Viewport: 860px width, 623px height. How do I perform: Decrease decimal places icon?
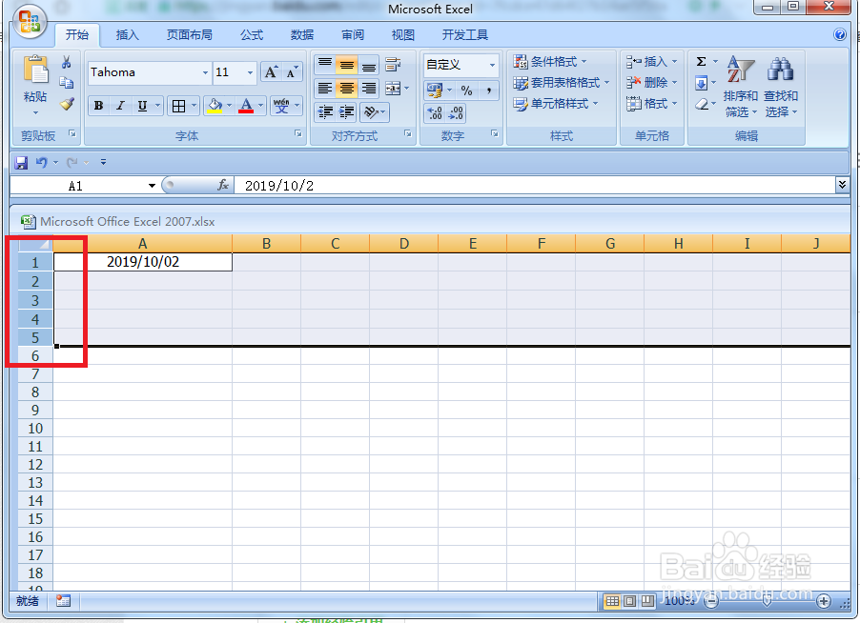point(456,112)
